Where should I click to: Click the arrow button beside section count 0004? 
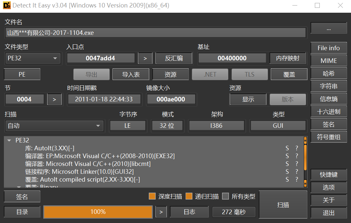tap(54, 99)
